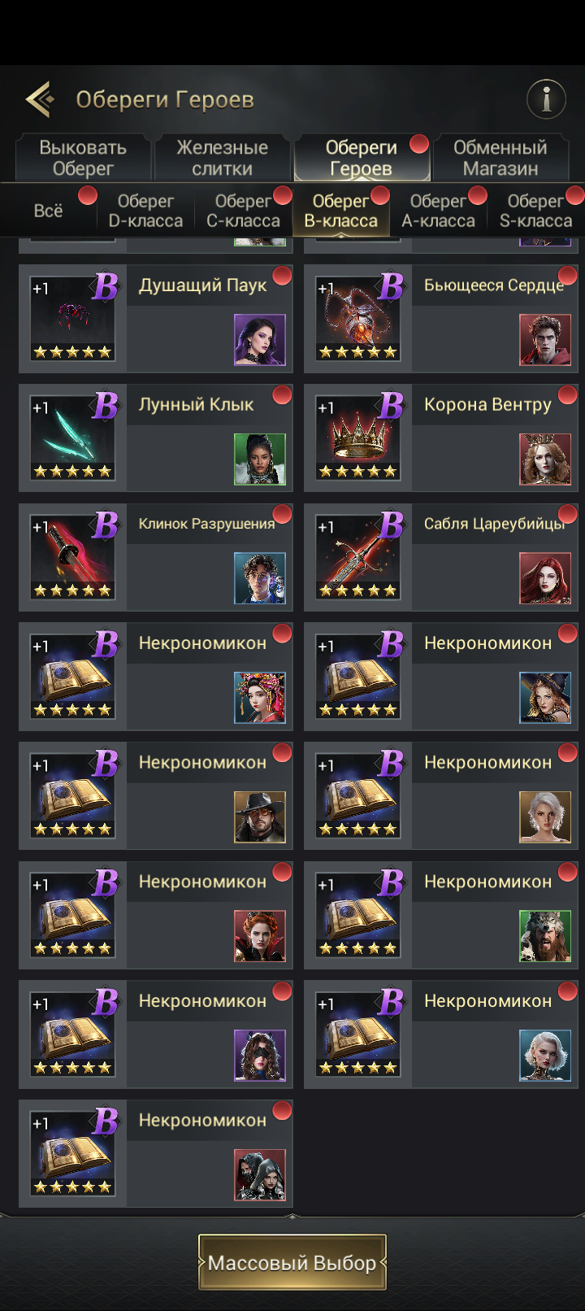Filter by Оберег D-класса

pyautogui.click(x=146, y=211)
